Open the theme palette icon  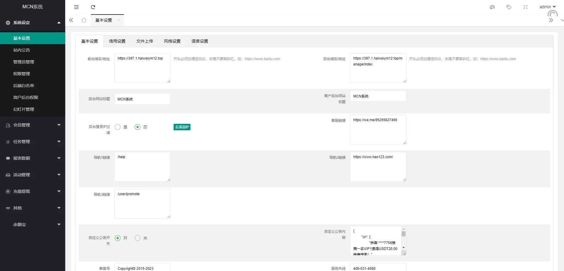pos(492,7)
